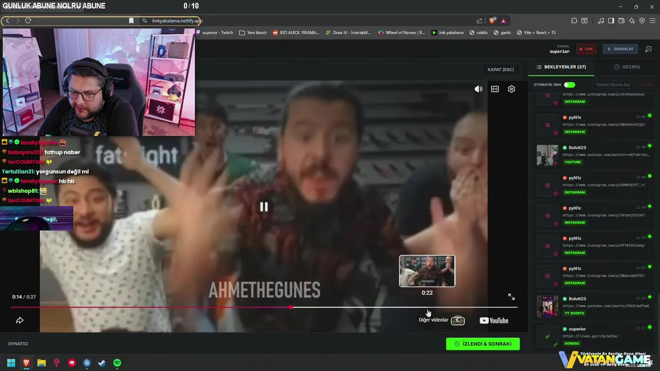This screenshot has height=371, width=660.
Task: Open the 'gartic' bookmark
Action: click(x=502, y=32)
